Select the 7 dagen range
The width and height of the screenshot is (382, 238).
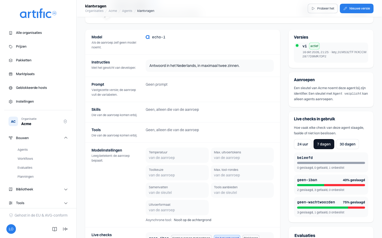click(x=324, y=144)
